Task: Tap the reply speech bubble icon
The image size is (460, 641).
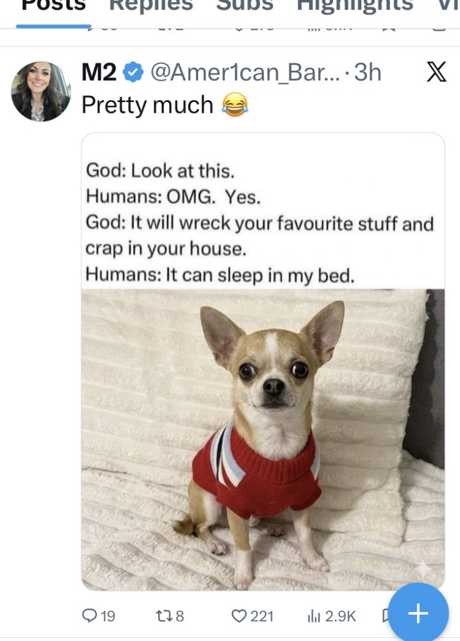Action: tap(89, 616)
